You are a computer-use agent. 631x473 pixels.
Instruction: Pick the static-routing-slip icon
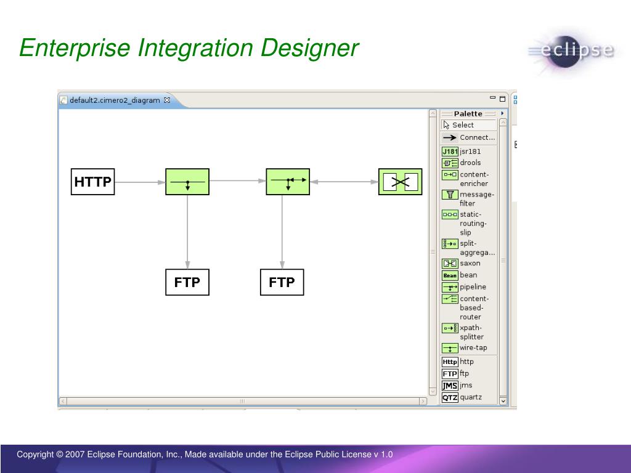(x=450, y=214)
